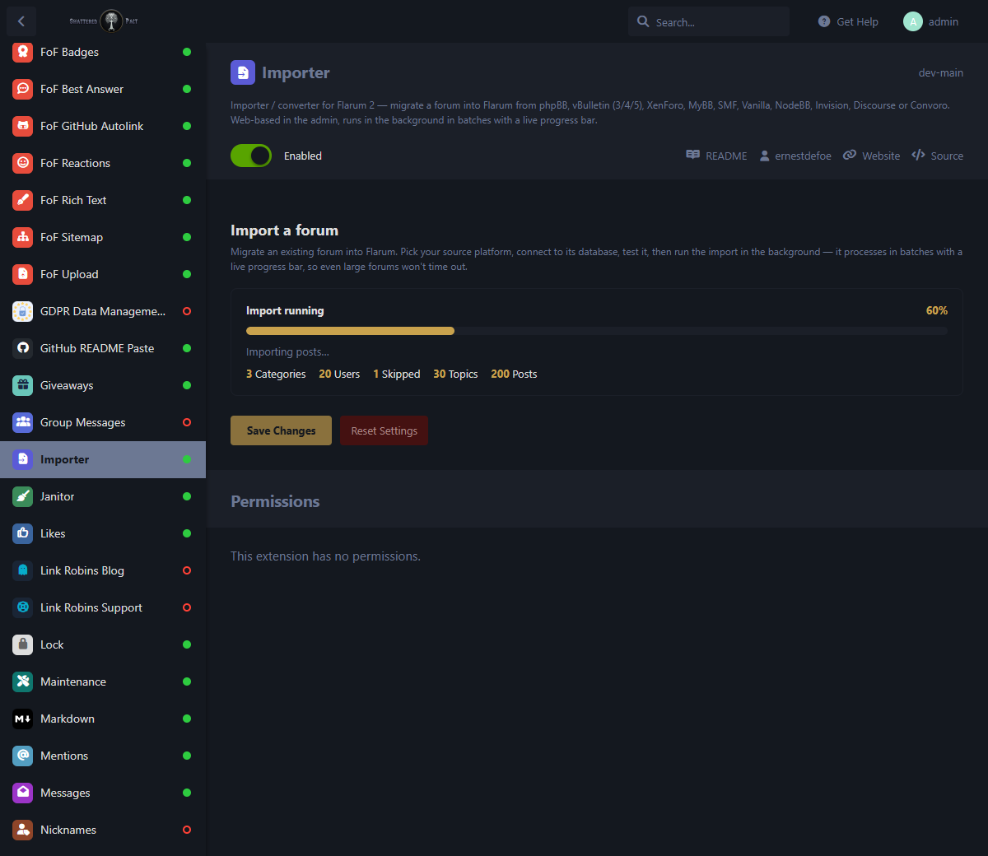Click the Messages envelope icon
Image resolution: width=988 pixels, height=856 pixels.
(x=23, y=793)
